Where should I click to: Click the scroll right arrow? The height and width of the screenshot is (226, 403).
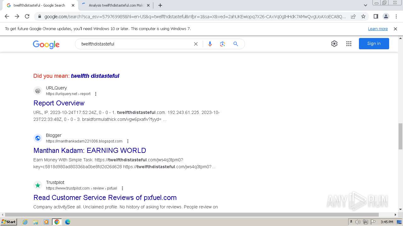396,215
